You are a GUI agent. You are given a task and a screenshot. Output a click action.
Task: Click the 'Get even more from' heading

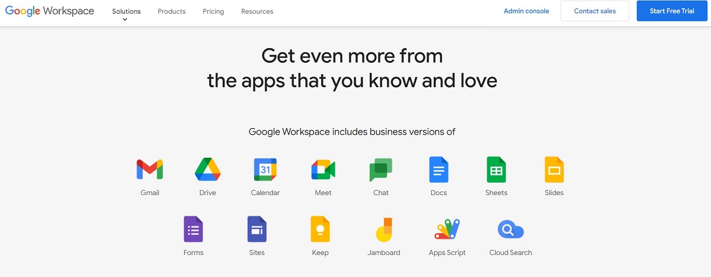[x=352, y=56]
